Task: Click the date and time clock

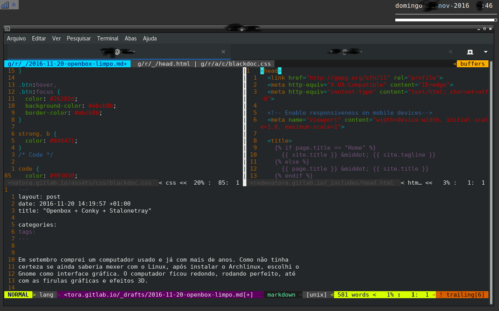Action: point(444,5)
